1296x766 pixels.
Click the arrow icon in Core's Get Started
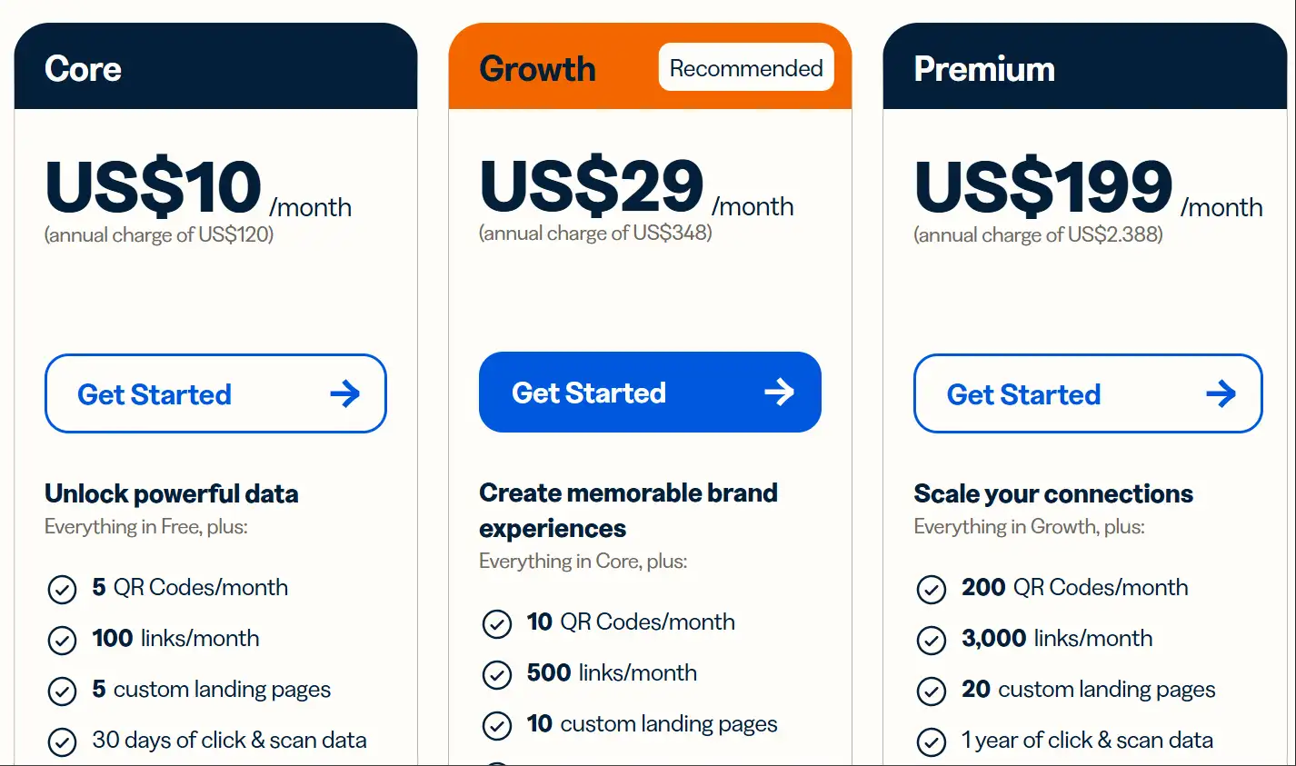[345, 393]
